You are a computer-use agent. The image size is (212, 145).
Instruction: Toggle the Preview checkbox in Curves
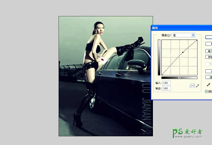207,91
